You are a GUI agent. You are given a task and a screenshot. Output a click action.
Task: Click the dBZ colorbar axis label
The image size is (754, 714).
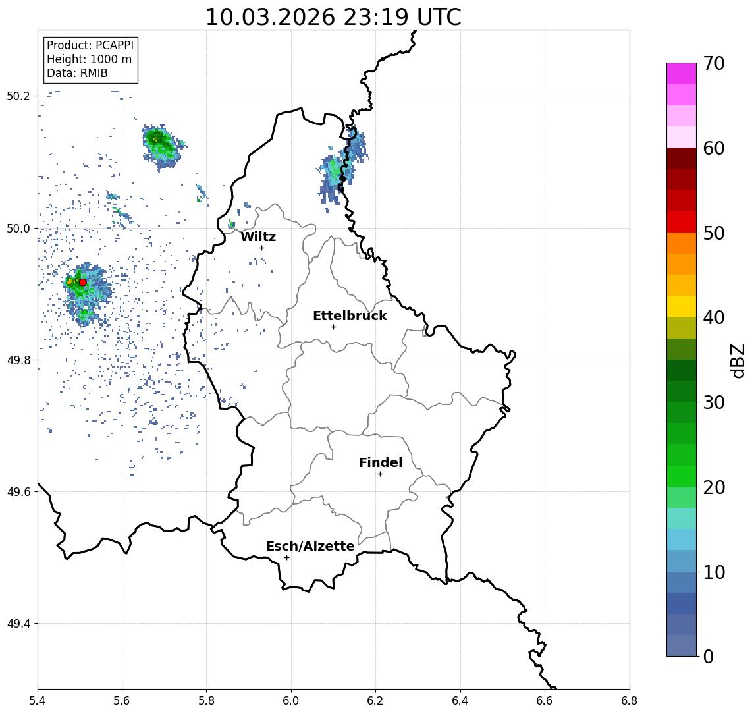point(738,361)
